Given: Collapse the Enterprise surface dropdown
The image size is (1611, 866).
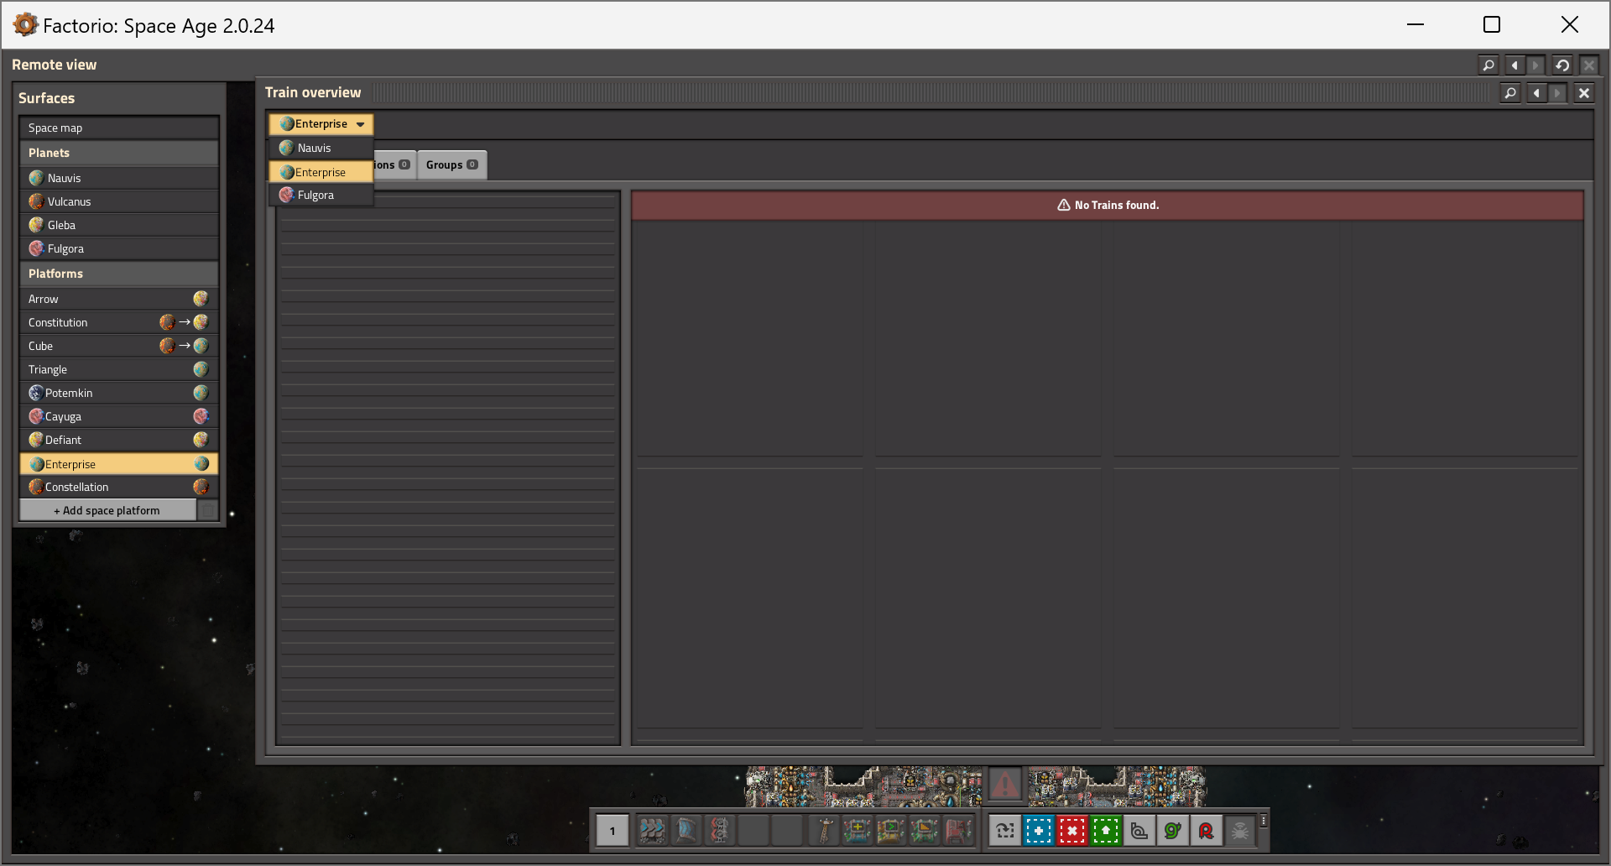Looking at the screenshot, I should tap(321, 124).
